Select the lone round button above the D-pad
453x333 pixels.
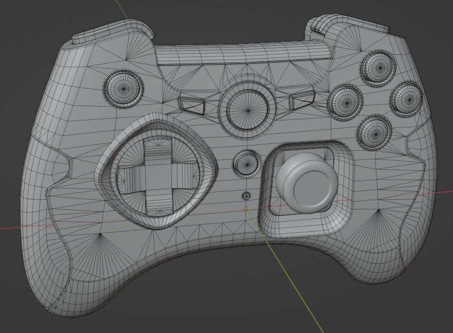point(124,88)
